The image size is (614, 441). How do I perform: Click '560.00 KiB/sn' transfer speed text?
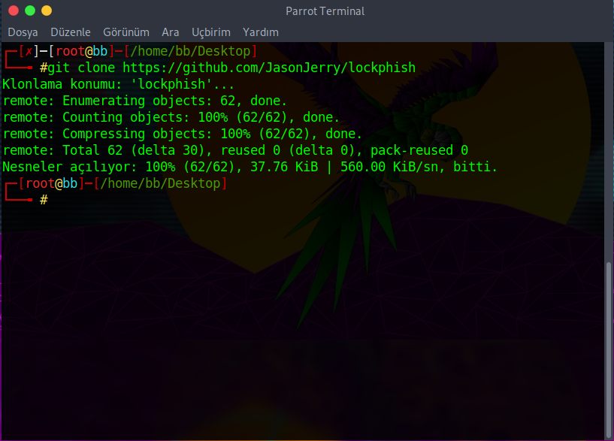point(389,167)
